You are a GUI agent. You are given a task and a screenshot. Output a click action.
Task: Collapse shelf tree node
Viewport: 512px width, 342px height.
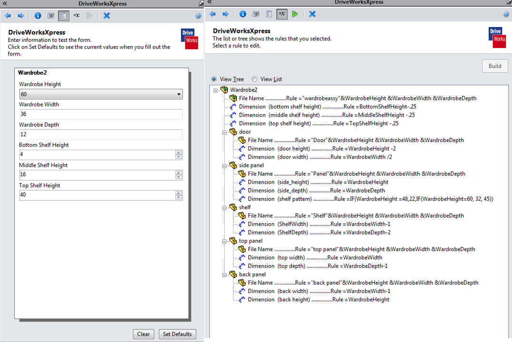tap(224, 208)
